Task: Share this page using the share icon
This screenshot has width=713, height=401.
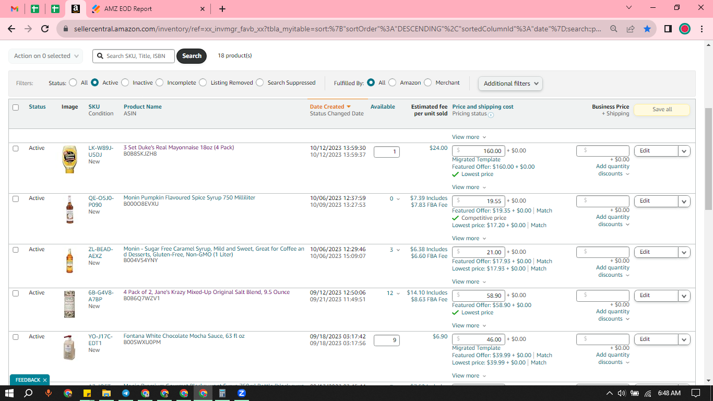Action: click(631, 29)
